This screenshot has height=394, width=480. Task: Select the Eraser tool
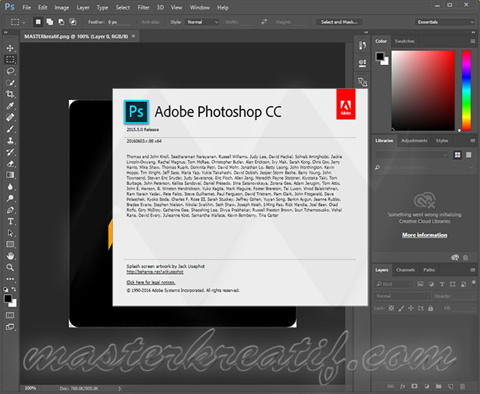tap(10, 164)
